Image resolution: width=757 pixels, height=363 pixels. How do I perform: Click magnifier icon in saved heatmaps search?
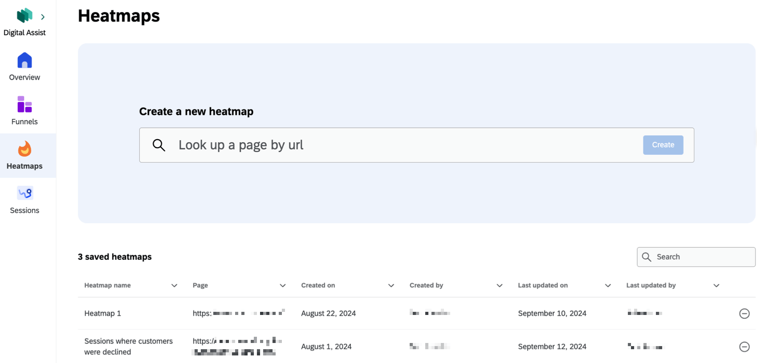point(647,257)
